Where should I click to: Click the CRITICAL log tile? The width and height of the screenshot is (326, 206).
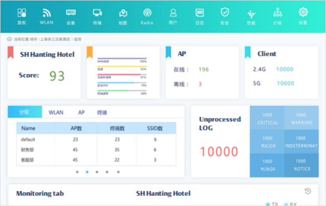(x=267, y=119)
